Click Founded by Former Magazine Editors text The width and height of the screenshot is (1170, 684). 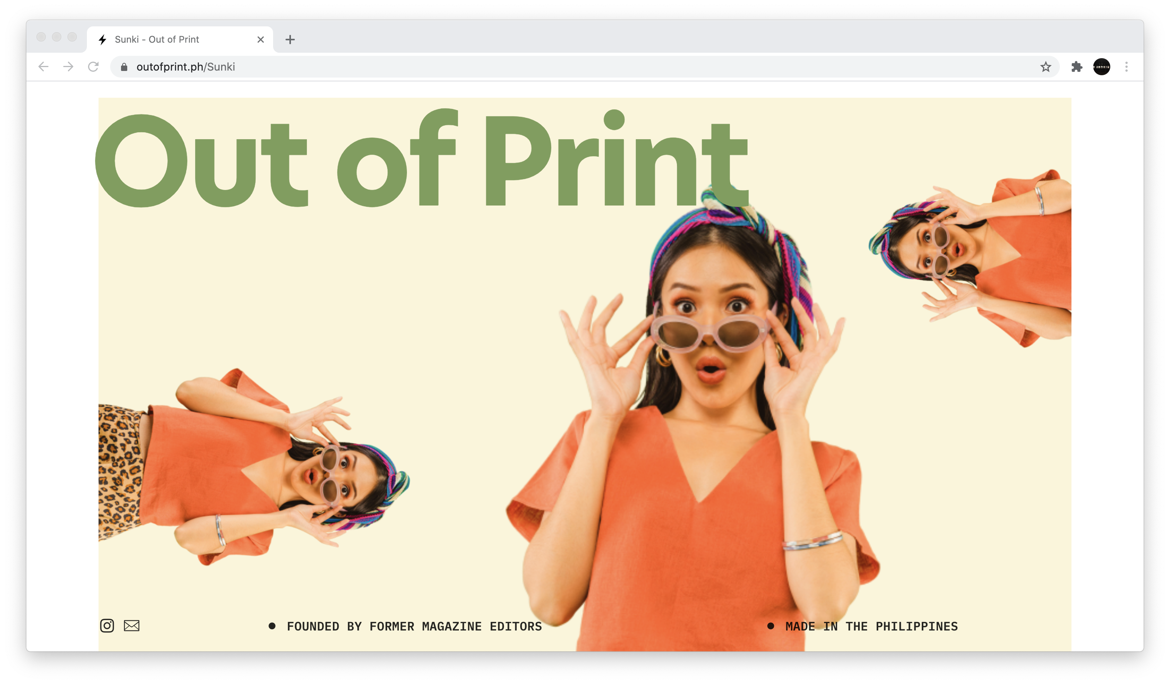(x=414, y=627)
